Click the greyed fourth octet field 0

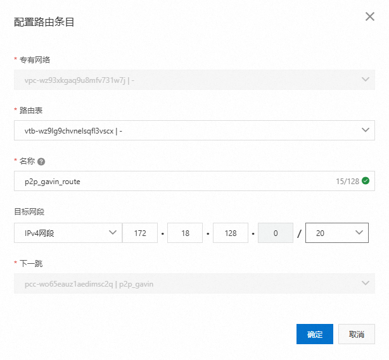pyautogui.click(x=276, y=233)
